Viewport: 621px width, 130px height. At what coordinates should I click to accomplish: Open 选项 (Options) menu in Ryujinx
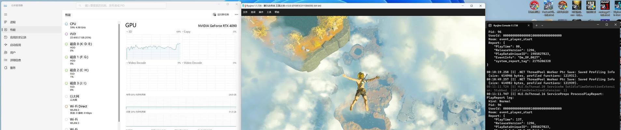253,12
